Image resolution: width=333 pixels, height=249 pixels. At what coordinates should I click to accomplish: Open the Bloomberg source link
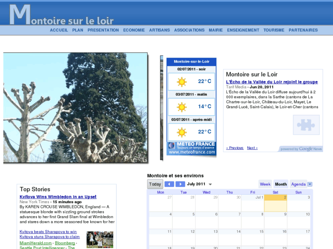(x=65, y=243)
